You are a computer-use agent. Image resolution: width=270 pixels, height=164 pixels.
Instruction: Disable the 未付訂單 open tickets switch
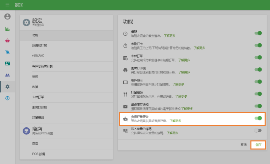tap(258, 57)
